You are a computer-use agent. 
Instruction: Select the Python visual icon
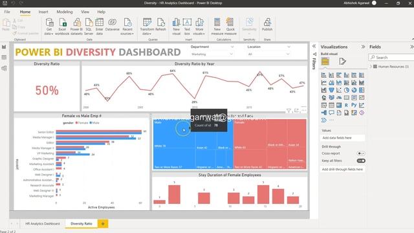click(354, 105)
